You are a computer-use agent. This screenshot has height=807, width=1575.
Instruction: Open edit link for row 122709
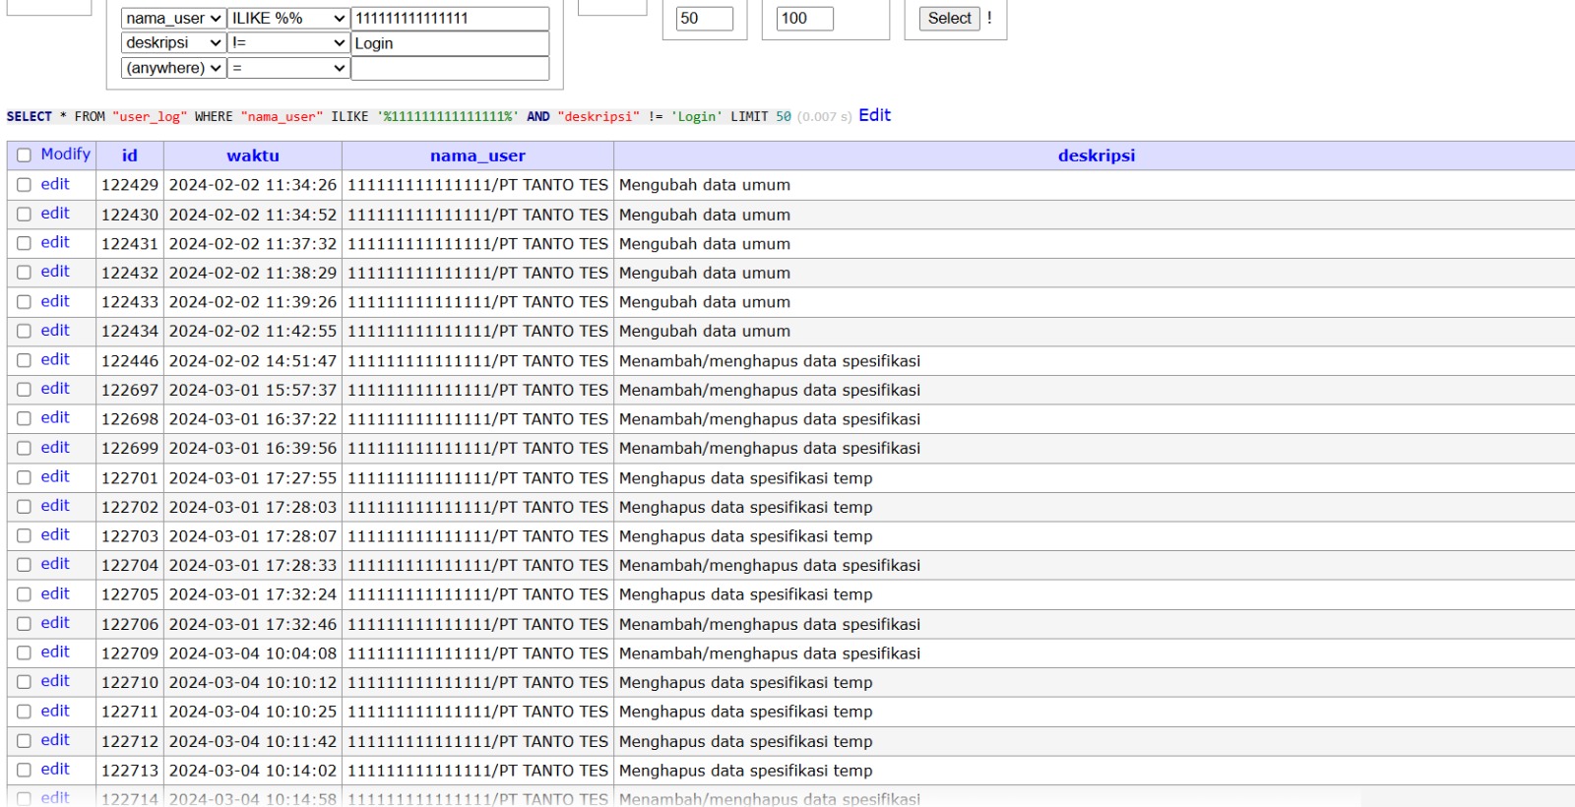(55, 652)
